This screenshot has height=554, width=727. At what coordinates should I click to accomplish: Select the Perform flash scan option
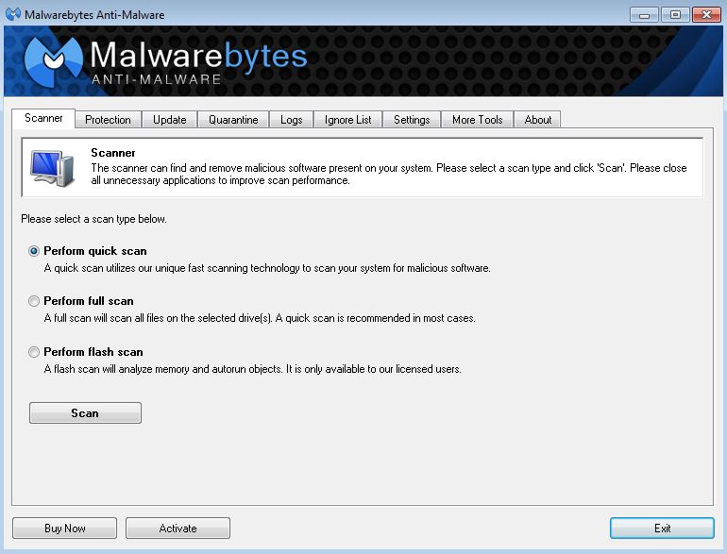[34, 352]
